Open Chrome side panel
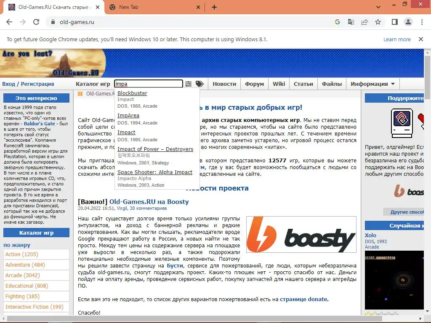The width and height of the screenshot is (431, 323). click(x=394, y=22)
